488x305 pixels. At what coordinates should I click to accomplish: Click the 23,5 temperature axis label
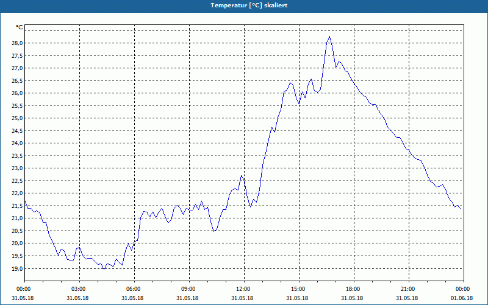18,156
